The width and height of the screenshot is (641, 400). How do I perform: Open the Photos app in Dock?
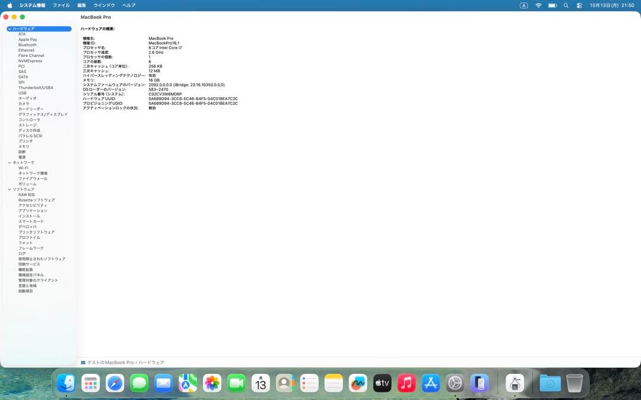pyautogui.click(x=212, y=383)
